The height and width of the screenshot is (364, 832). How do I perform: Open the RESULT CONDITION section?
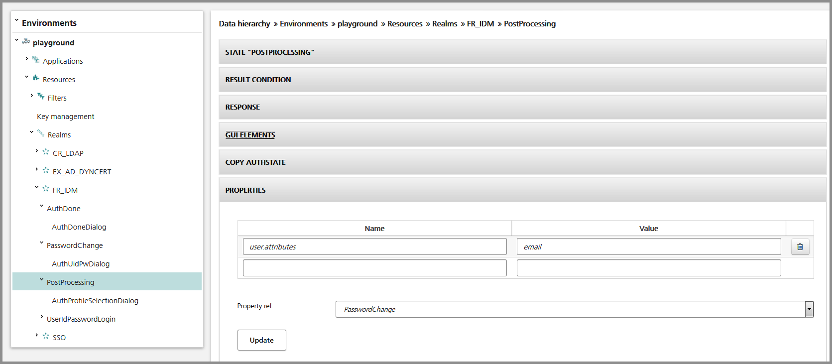522,80
